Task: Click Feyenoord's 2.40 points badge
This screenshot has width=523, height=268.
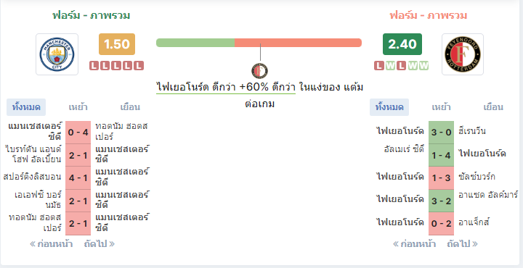Action: [x=402, y=44]
